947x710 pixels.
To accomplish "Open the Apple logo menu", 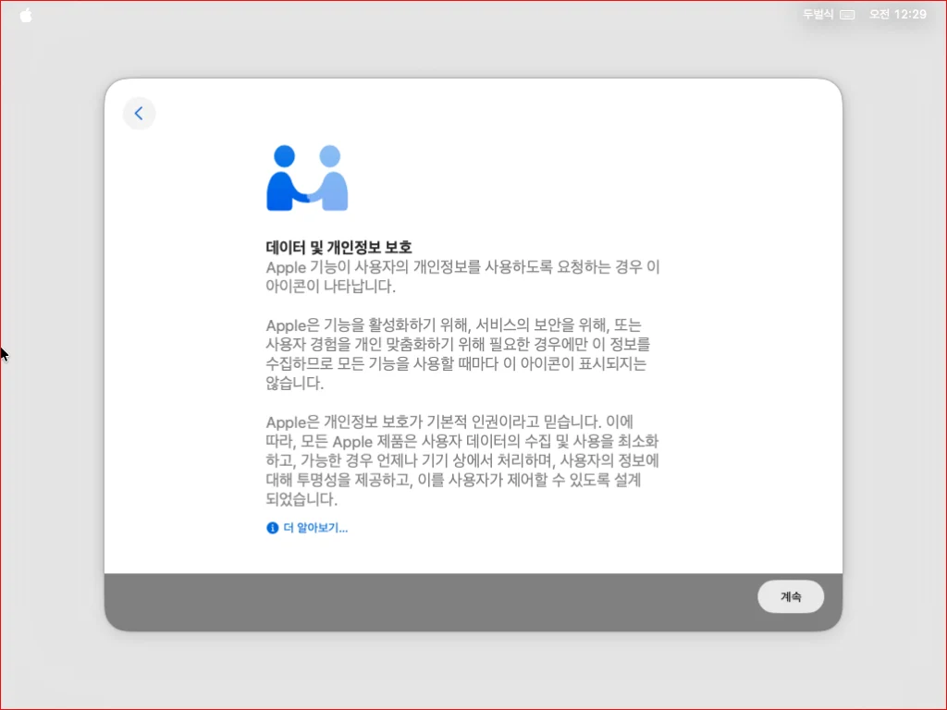I will [x=26, y=15].
